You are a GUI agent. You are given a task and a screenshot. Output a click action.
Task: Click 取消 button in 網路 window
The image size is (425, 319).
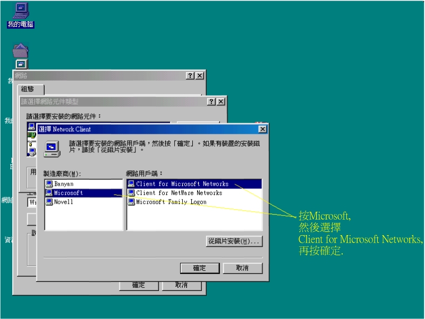[182, 286]
